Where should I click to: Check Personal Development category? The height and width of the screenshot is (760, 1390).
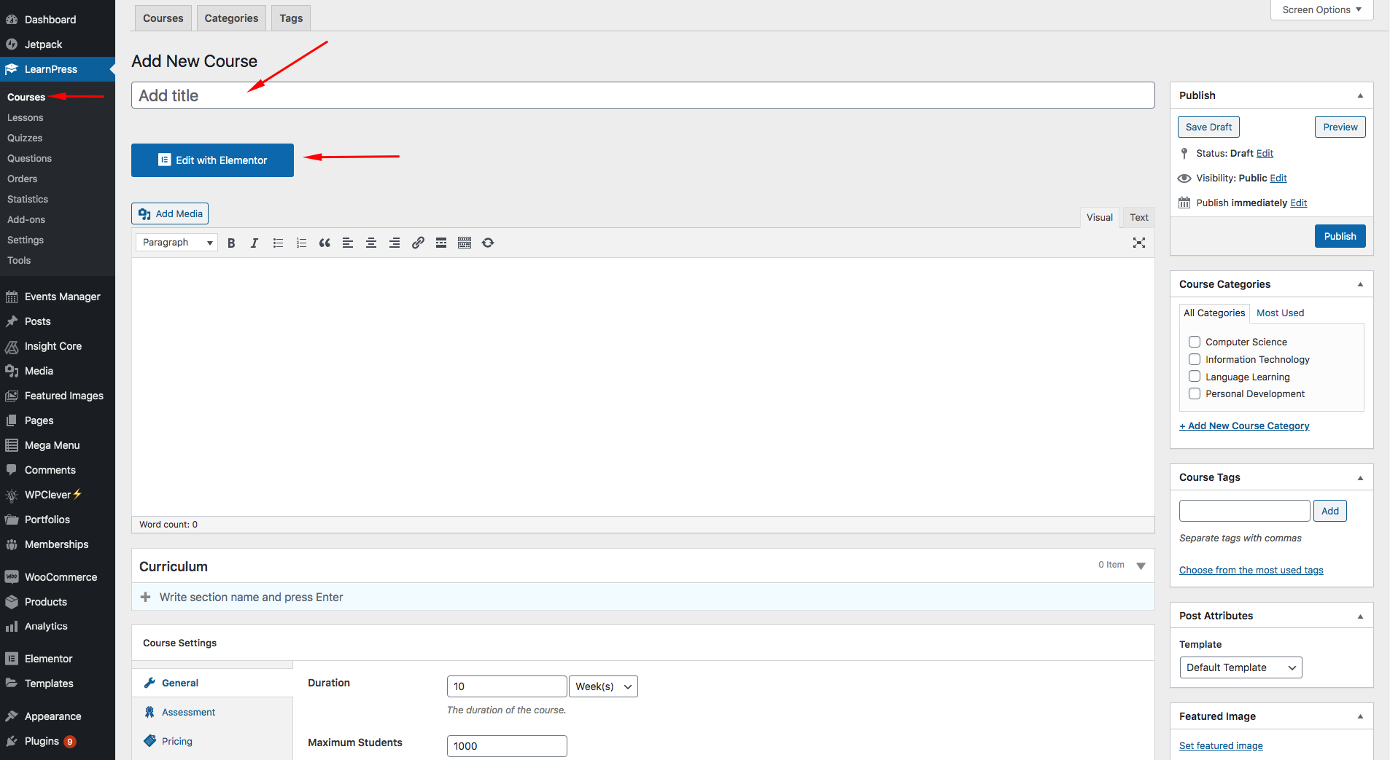tap(1195, 393)
